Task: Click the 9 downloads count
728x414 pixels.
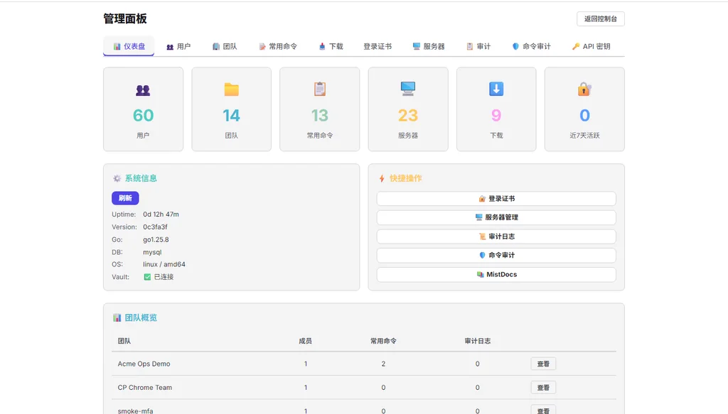Action: (x=496, y=116)
